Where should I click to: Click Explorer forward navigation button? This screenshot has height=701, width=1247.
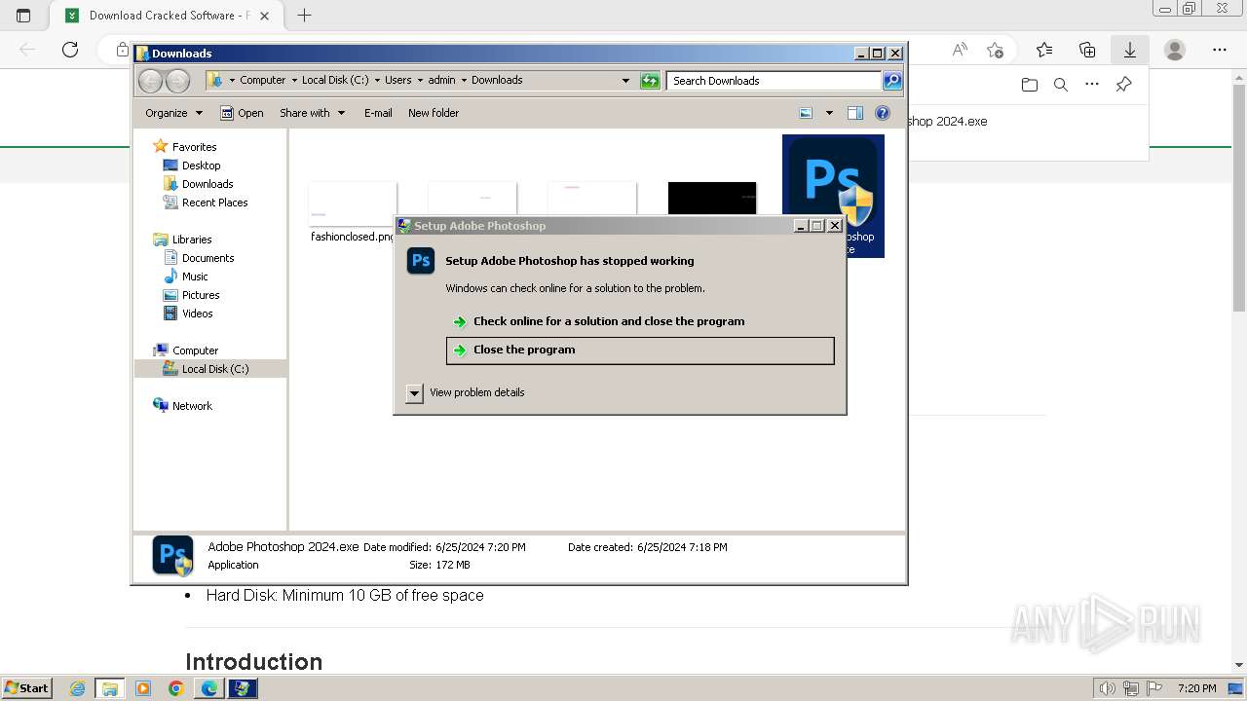click(x=177, y=81)
